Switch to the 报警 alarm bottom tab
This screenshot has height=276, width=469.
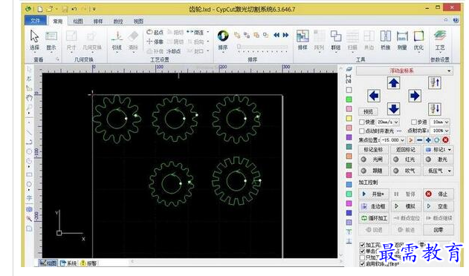tap(88, 263)
